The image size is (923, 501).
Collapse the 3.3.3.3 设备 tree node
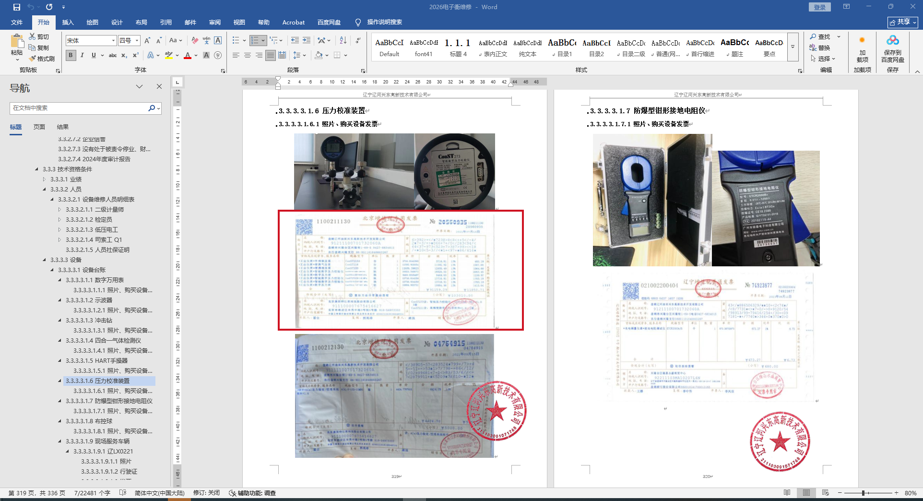(x=45, y=260)
